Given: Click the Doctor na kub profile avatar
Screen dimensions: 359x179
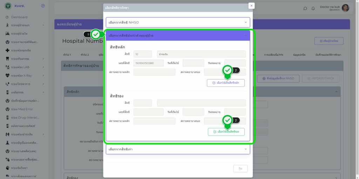Looking at the screenshot, I should (x=345, y=8).
